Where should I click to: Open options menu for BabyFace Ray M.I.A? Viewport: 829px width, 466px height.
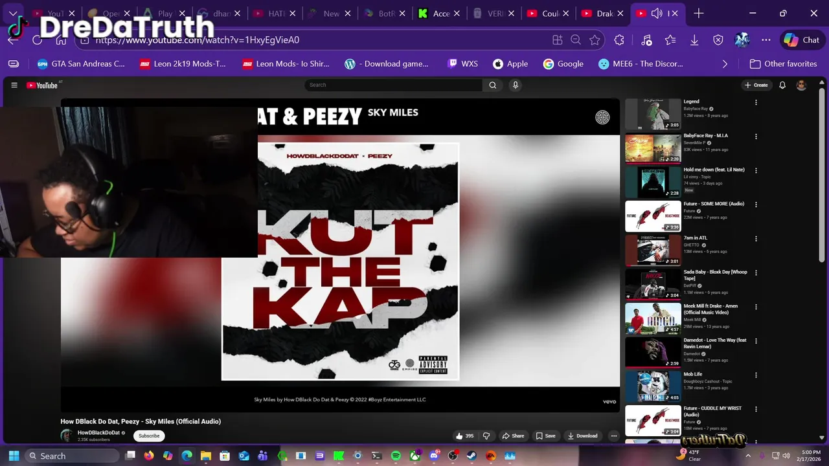pos(756,137)
